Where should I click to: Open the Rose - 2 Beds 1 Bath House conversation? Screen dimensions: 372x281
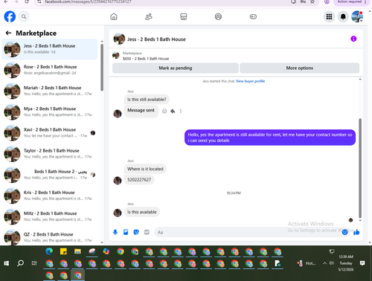(x=50, y=70)
